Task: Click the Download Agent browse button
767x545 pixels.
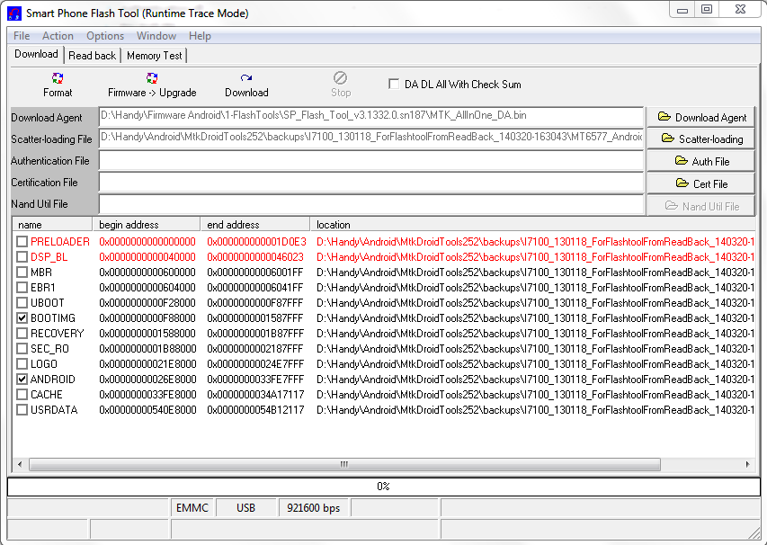Action: point(701,118)
